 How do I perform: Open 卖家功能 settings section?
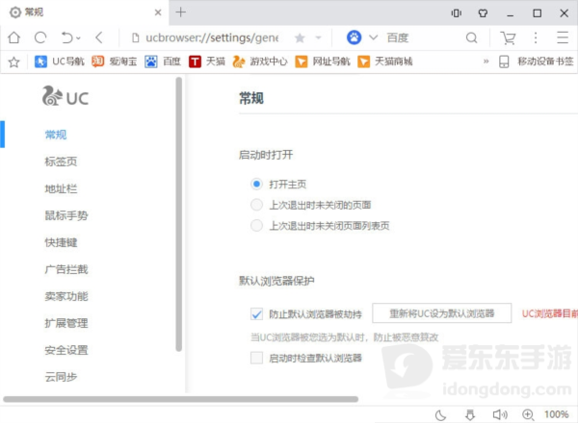coord(66,296)
